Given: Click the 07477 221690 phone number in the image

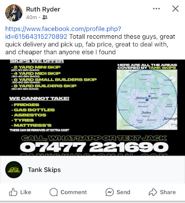Looking at the screenshot, I should (x=94, y=147).
